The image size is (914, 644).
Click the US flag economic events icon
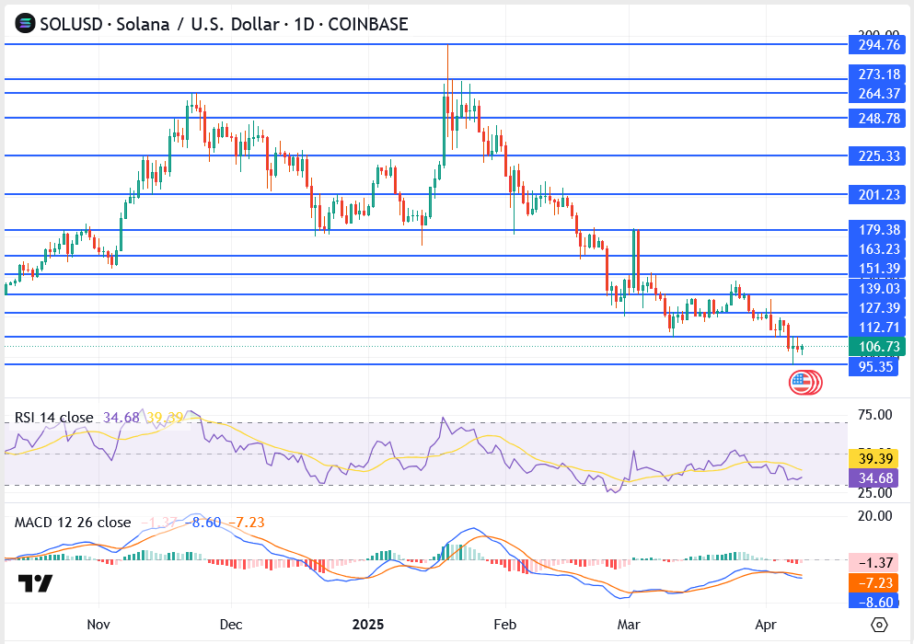804,383
